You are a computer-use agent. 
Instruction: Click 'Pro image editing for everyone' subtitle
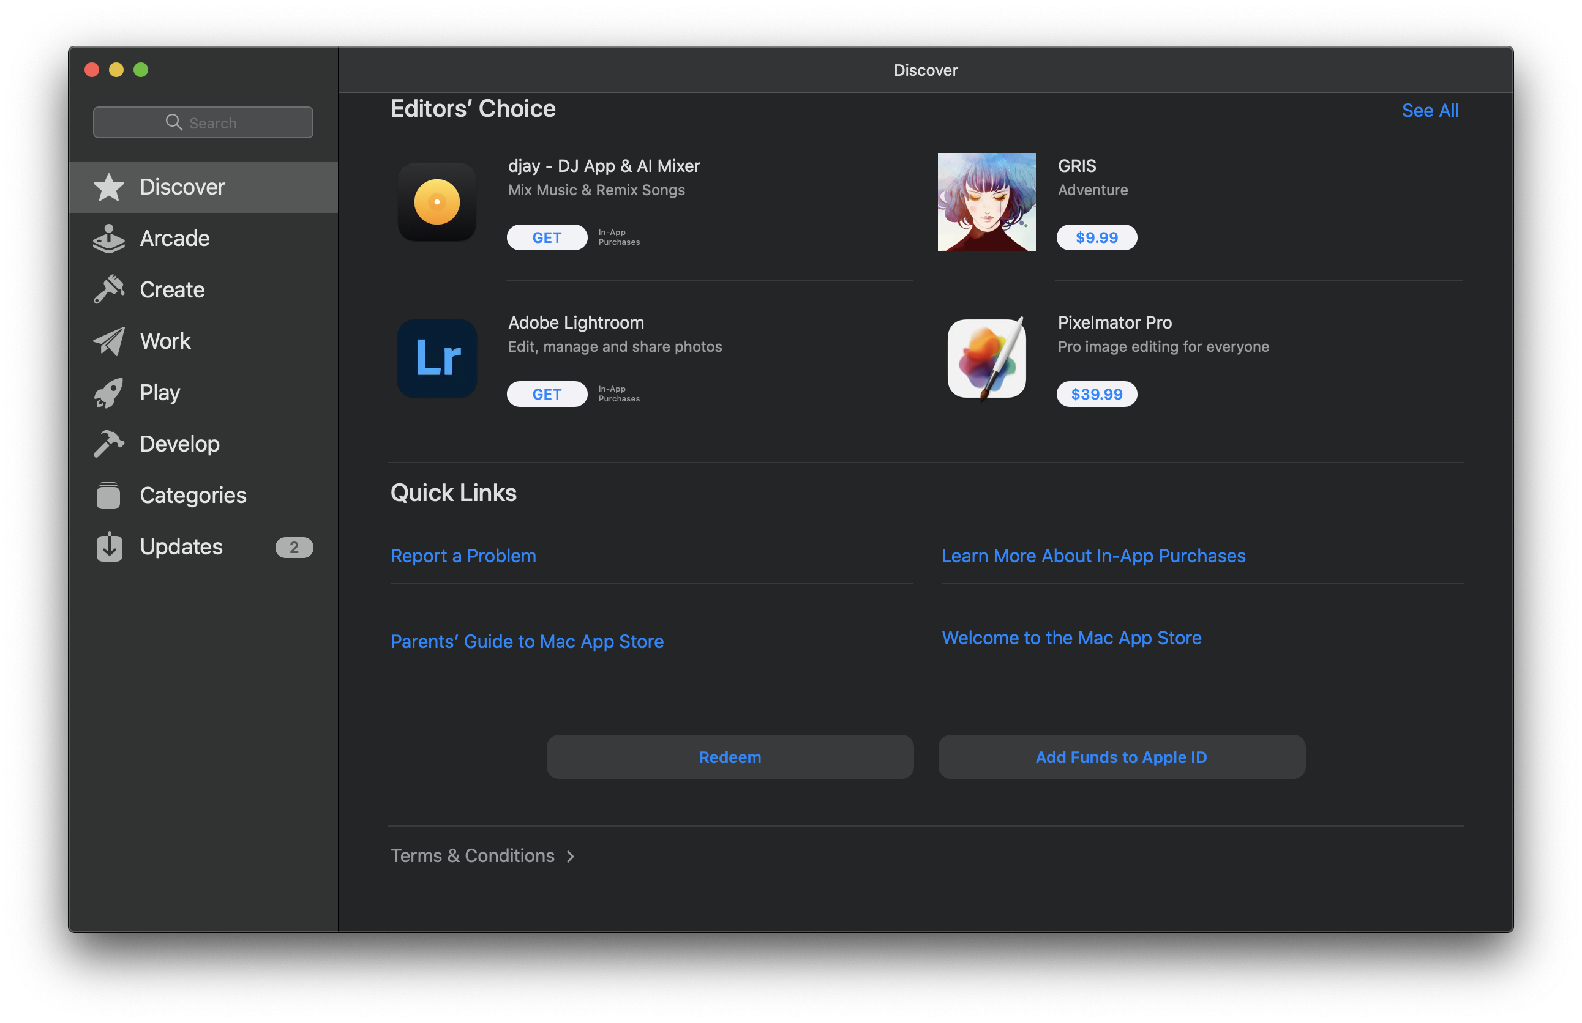click(x=1163, y=347)
